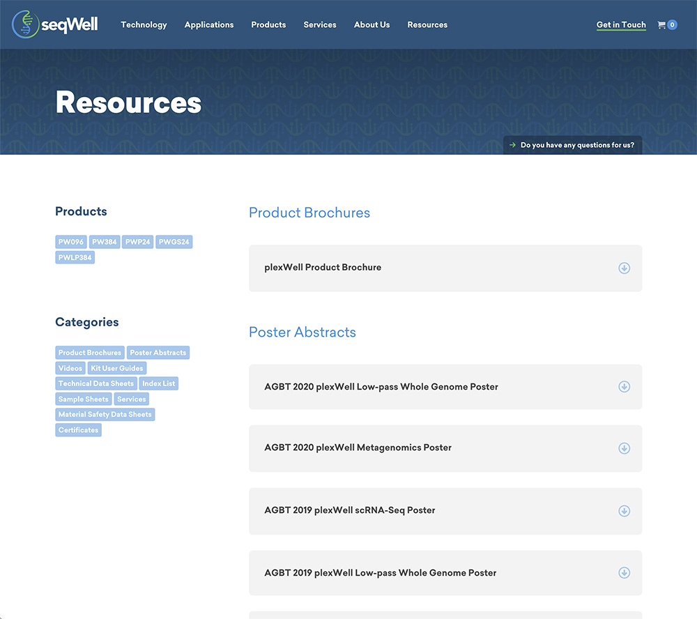Open the shopping cart icon

(x=662, y=25)
